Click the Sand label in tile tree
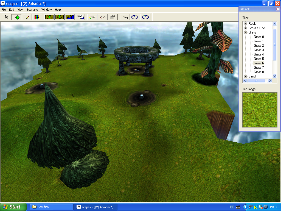Image resolution: width=281 pixels, height=211 pixels. pyautogui.click(x=252, y=76)
